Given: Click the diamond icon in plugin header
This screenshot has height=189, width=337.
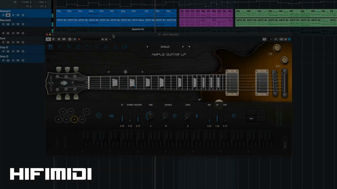Looking at the screenshot, I should click(x=75, y=39).
